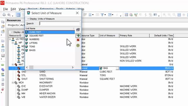Viewport: 188px width, 106px height.
Task: Click the Tracking chart sidebar icon
Action: [x=3, y=55]
